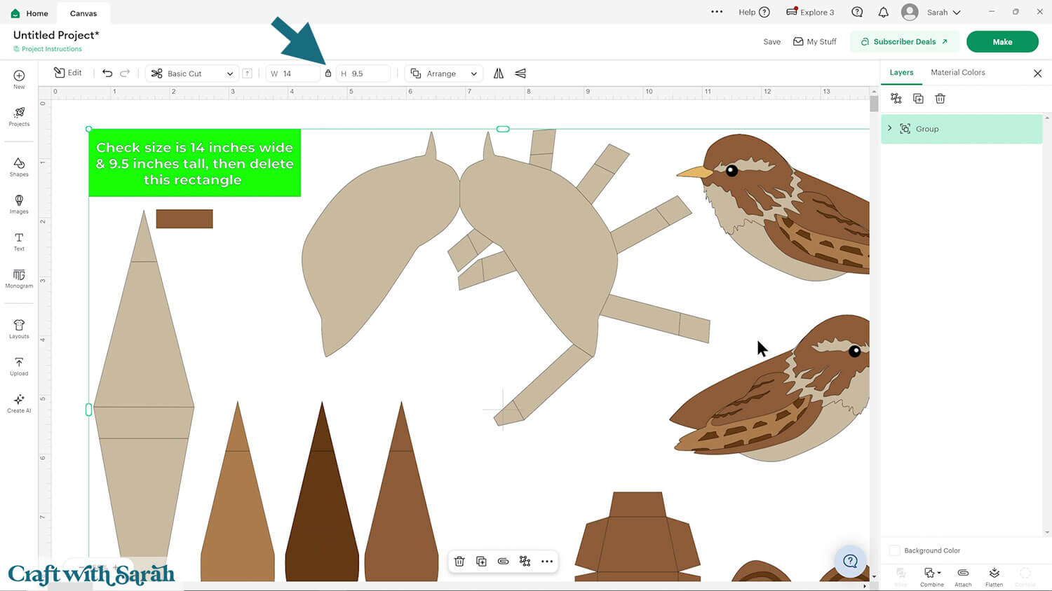Viewport: 1052px width, 591px height.
Task: Open the Explore 3 machine selector
Action: [x=810, y=12]
